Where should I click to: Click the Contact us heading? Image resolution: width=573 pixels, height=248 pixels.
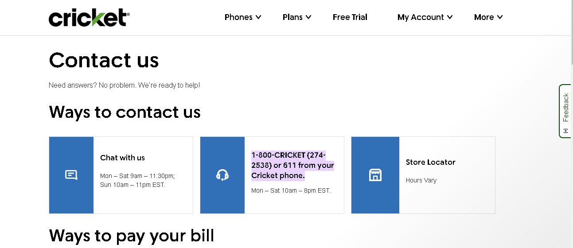[104, 60]
